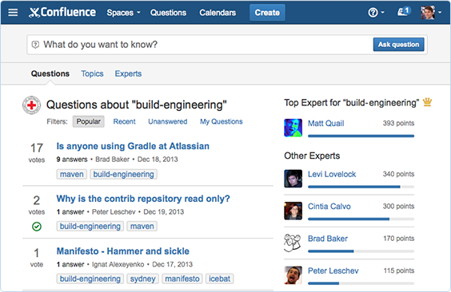451x292 pixels.
Task: Select the My Questions filter
Action: point(222,121)
